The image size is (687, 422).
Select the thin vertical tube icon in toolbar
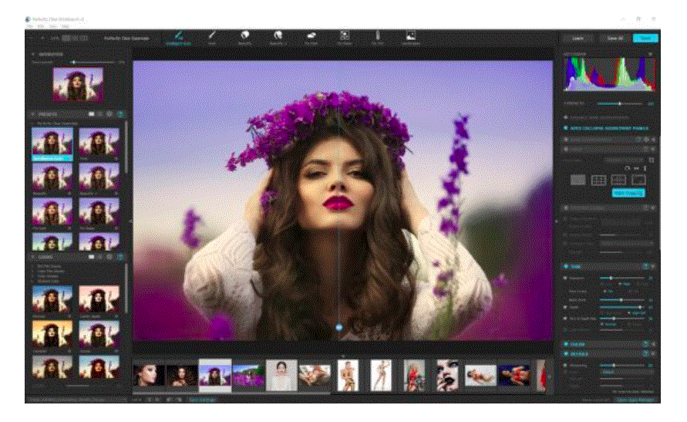click(x=377, y=37)
